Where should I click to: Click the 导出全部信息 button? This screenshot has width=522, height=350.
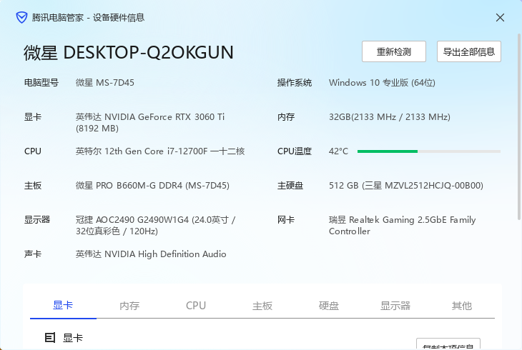point(469,51)
